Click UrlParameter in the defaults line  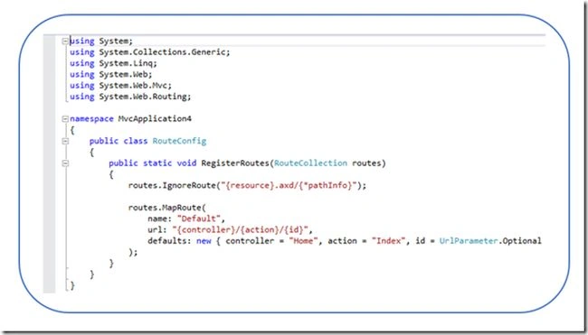[x=469, y=241]
